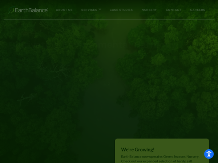Open the Contact page
Image resolution: width=218 pixels, height=163 pixels.
click(x=174, y=10)
